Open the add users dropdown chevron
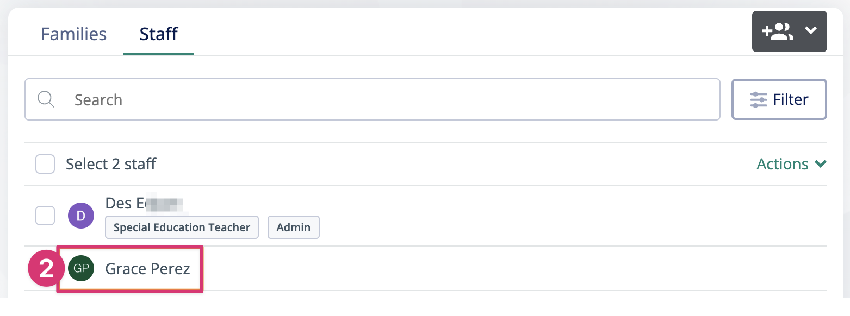The image size is (850, 316). [811, 31]
